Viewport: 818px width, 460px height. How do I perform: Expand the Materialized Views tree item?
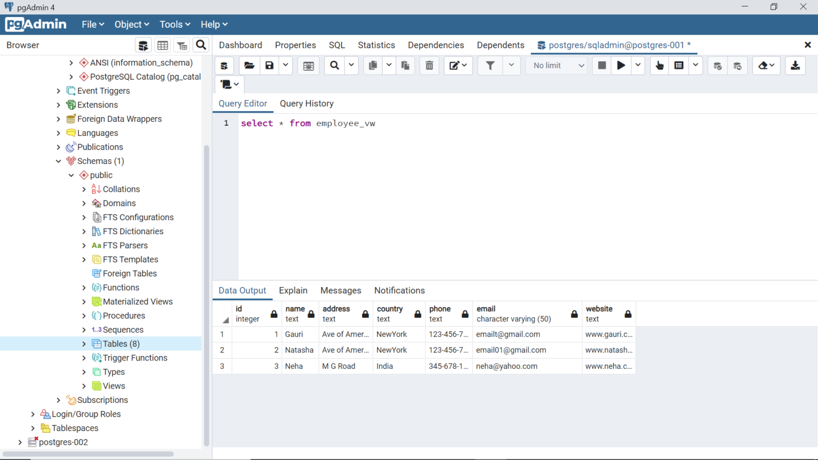point(84,301)
